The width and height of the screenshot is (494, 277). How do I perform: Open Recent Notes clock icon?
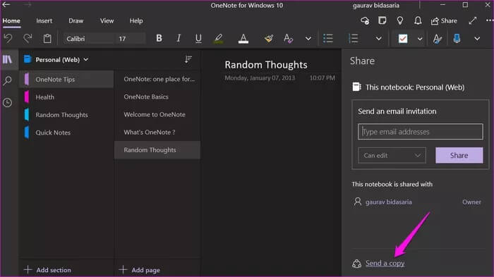[7, 103]
